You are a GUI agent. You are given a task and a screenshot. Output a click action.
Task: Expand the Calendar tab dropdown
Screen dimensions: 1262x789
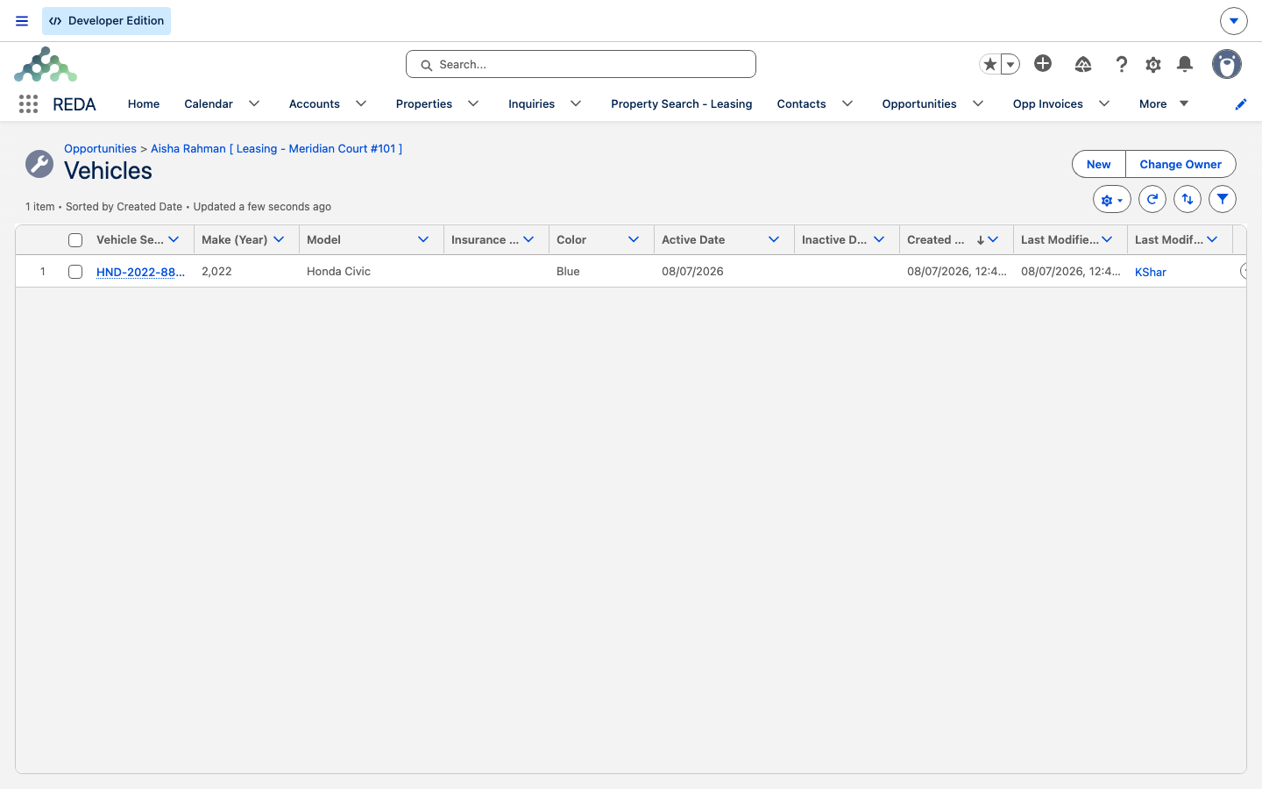(x=254, y=103)
